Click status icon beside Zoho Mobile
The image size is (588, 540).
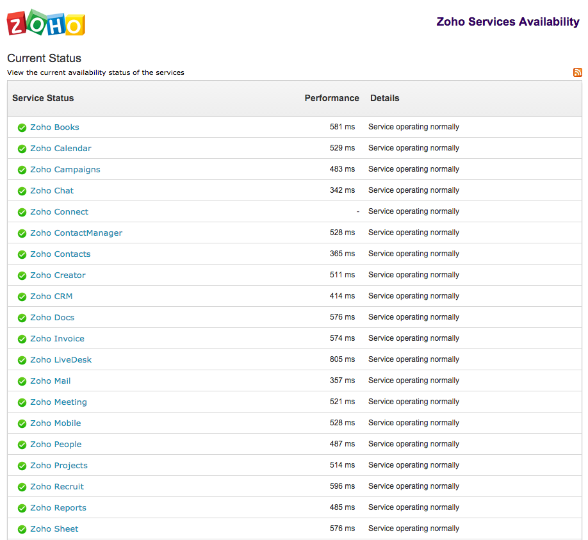pos(22,423)
